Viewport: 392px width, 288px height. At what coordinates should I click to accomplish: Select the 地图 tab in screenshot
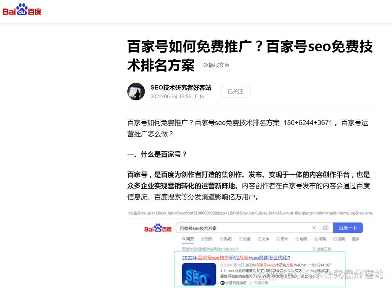[301, 239]
